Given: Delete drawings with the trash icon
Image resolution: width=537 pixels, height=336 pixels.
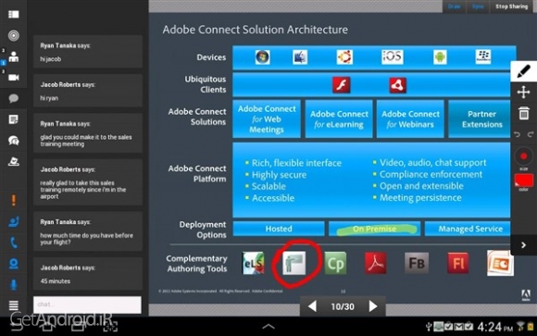Looking at the screenshot, I should point(524,113).
